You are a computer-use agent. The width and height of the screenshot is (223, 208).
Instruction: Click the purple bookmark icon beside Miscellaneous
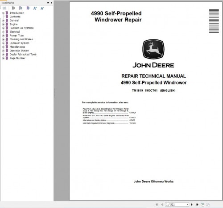point(7,47)
